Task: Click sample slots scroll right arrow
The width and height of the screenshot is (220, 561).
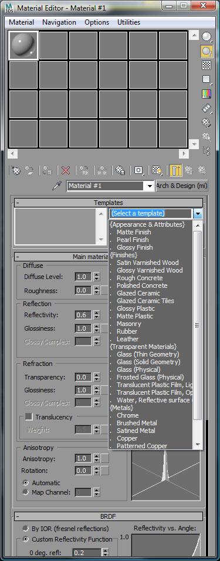Action: [x=184, y=154]
